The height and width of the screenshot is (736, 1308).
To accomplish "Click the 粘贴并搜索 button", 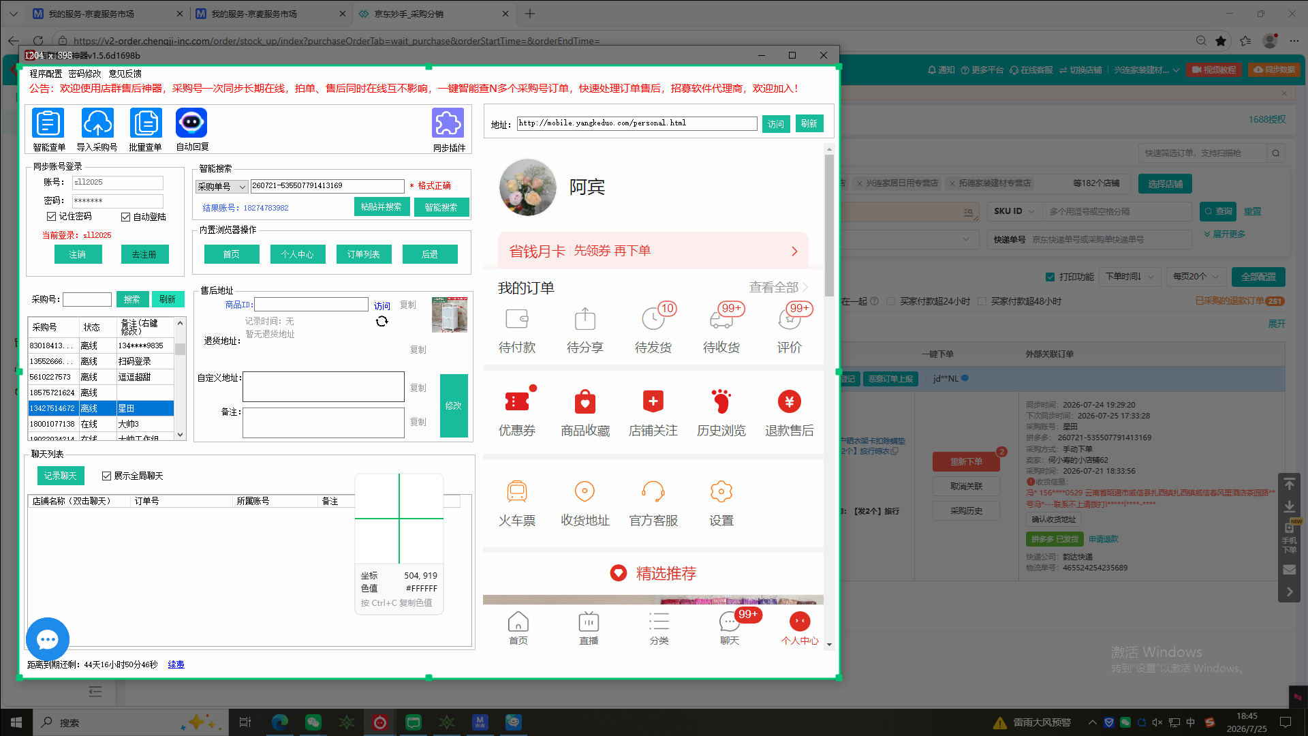I will coord(381,206).
